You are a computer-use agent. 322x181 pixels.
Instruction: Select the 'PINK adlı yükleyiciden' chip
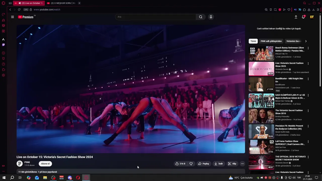pos(271,41)
